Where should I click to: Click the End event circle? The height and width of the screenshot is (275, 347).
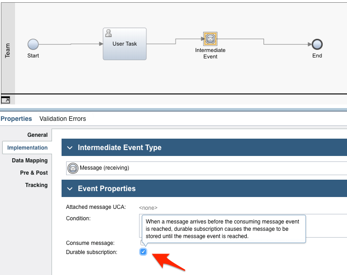coord(317,44)
